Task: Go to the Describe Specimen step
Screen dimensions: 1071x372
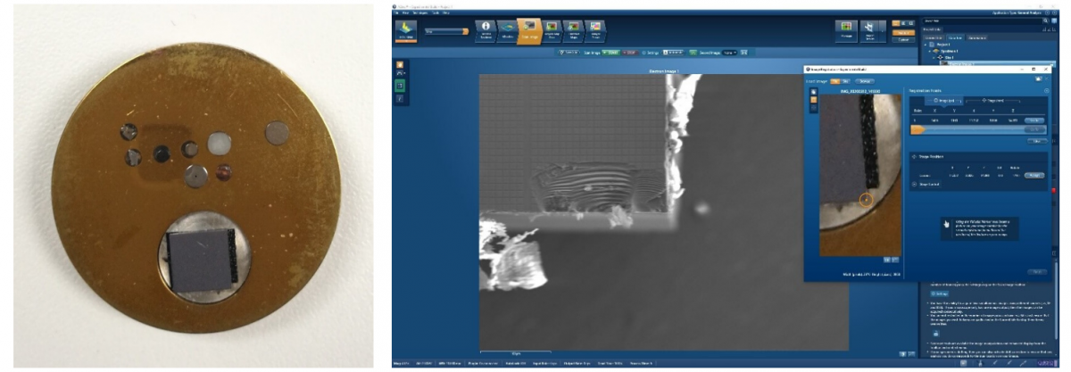Action: click(x=487, y=31)
